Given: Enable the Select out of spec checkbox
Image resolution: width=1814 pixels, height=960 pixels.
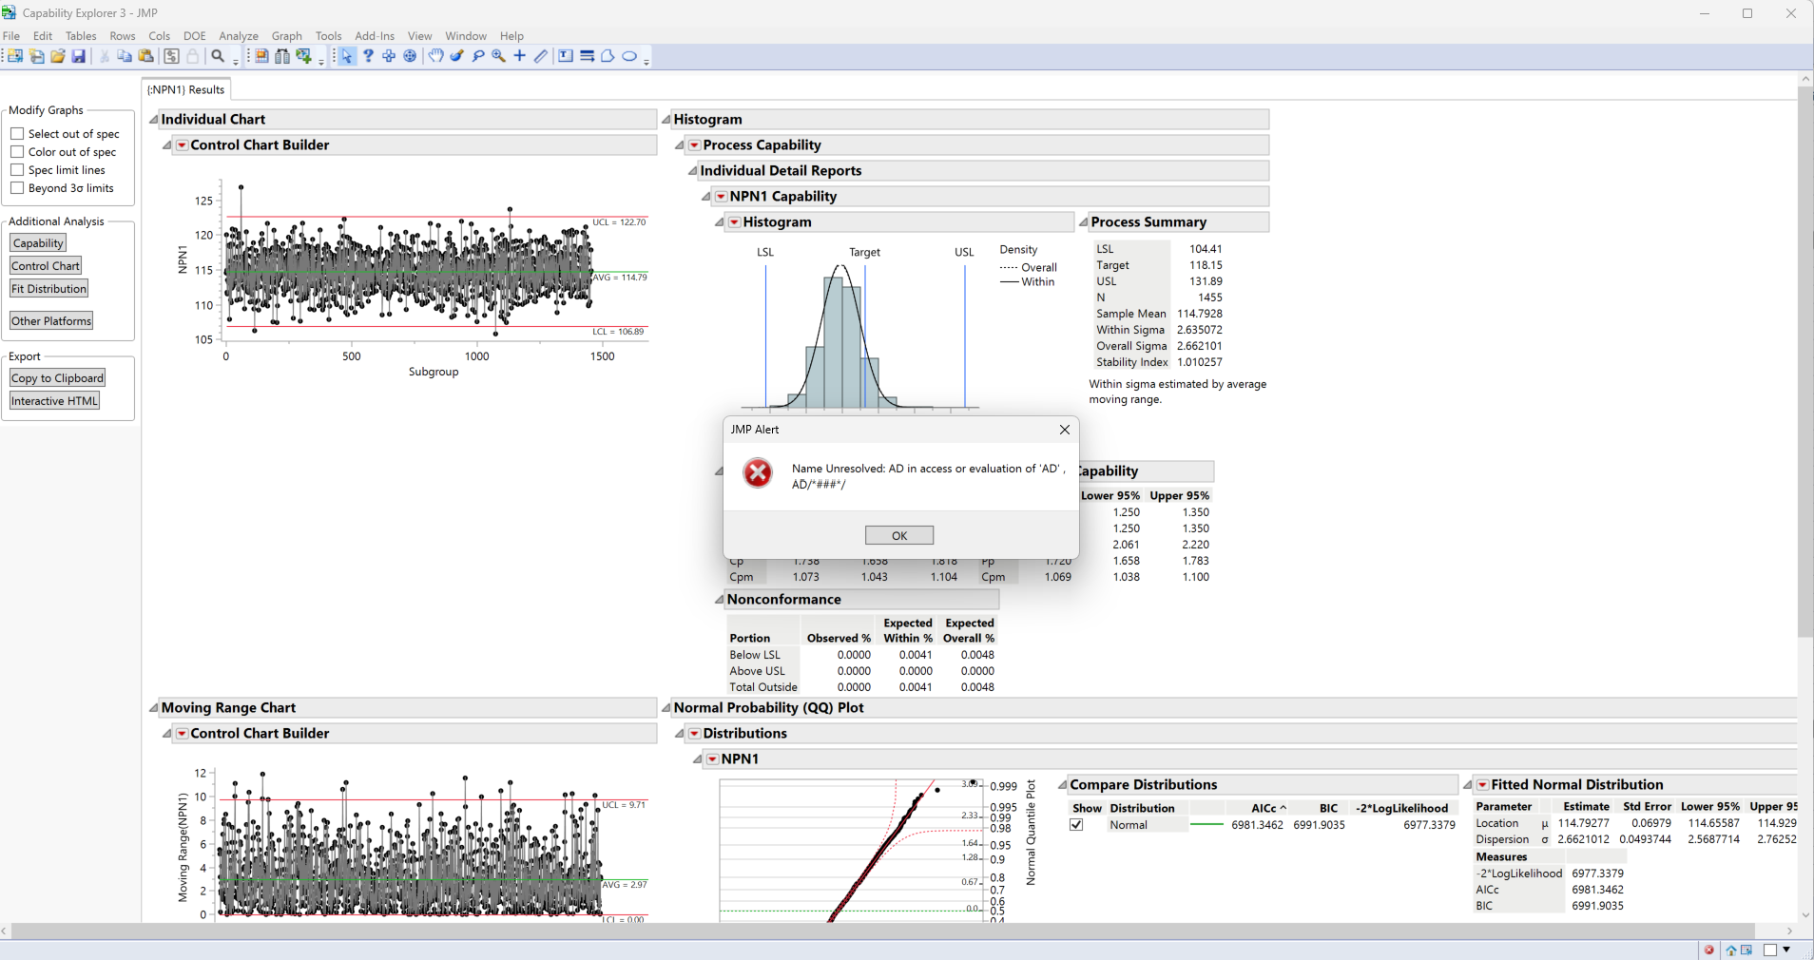Looking at the screenshot, I should point(17,133).
